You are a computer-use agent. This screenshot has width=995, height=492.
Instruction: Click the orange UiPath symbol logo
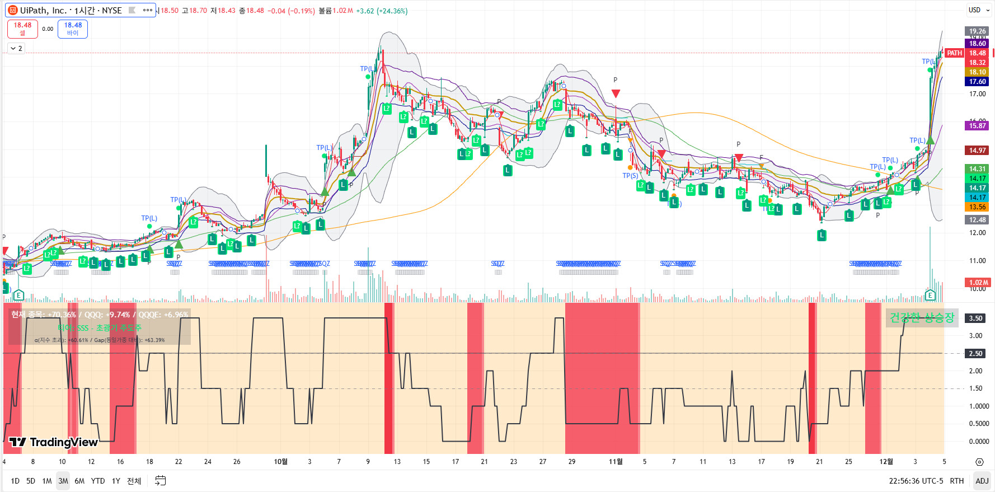pos(13,10)
